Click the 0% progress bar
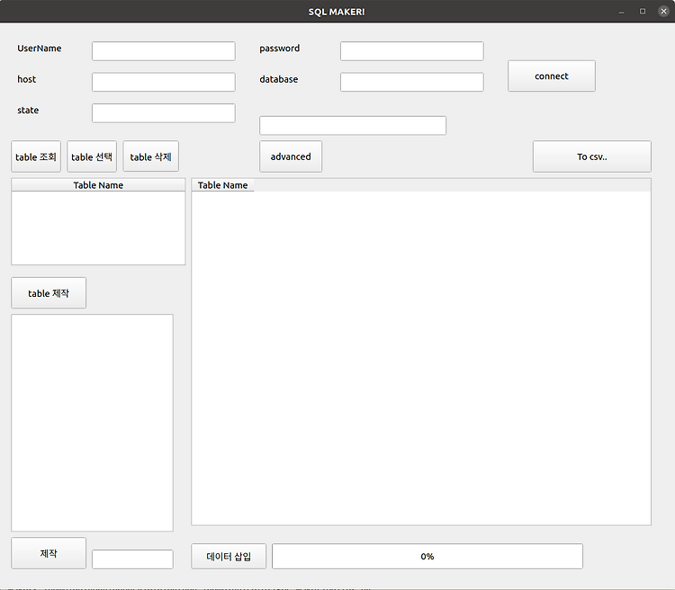Viewport: 675px width, 590px height. [427, 557]
